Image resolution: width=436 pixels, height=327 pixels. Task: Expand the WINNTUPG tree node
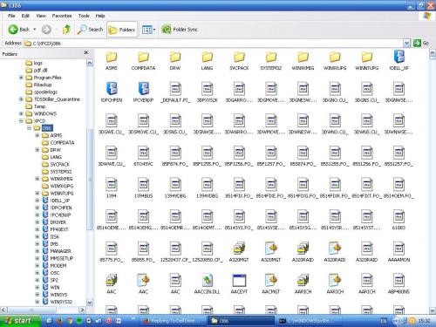[37, 193]
